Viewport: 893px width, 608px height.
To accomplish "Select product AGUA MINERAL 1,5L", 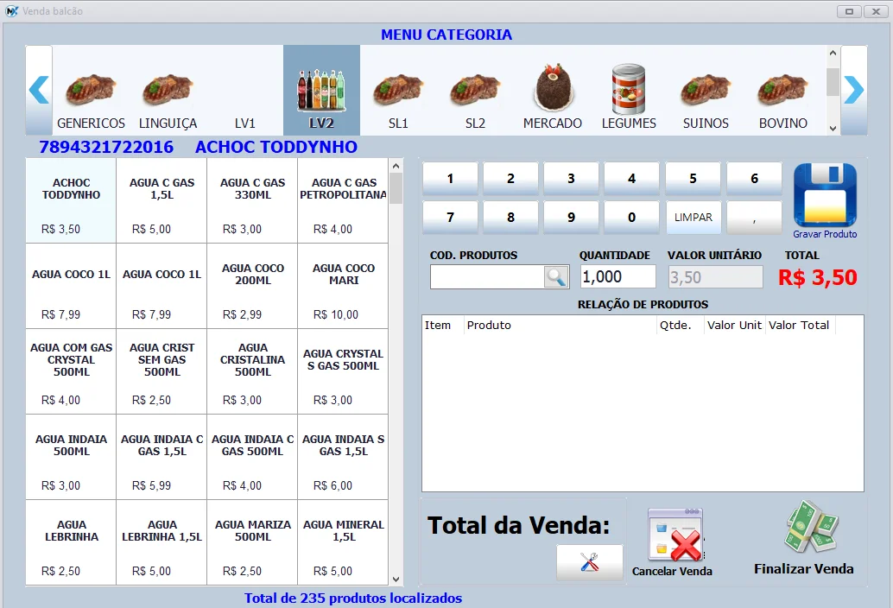I will click(x=343, y=542).
